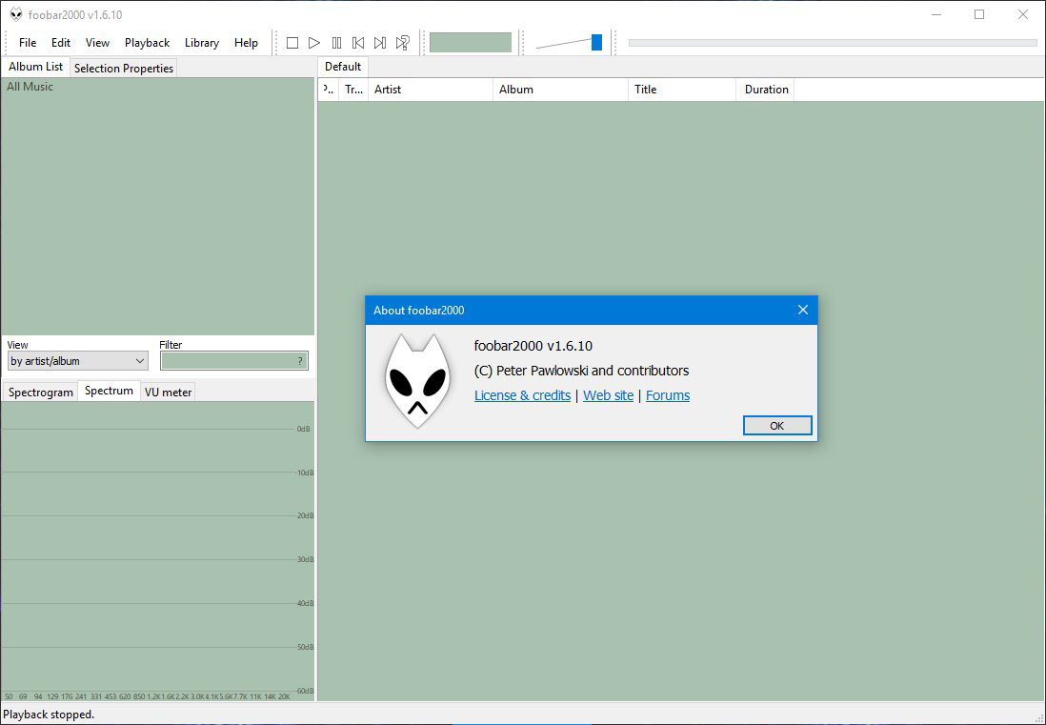Sort by Duration column header
Viewport: 1046px width, 725px height.
tap(765, 90)
